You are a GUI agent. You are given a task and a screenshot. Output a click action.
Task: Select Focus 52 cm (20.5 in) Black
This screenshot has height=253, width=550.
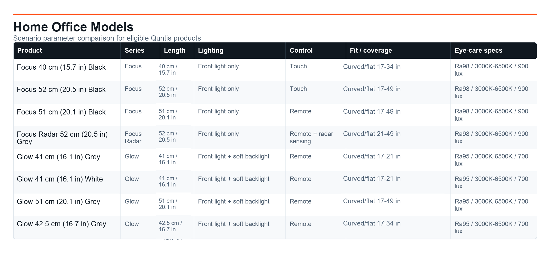point(61,90)
